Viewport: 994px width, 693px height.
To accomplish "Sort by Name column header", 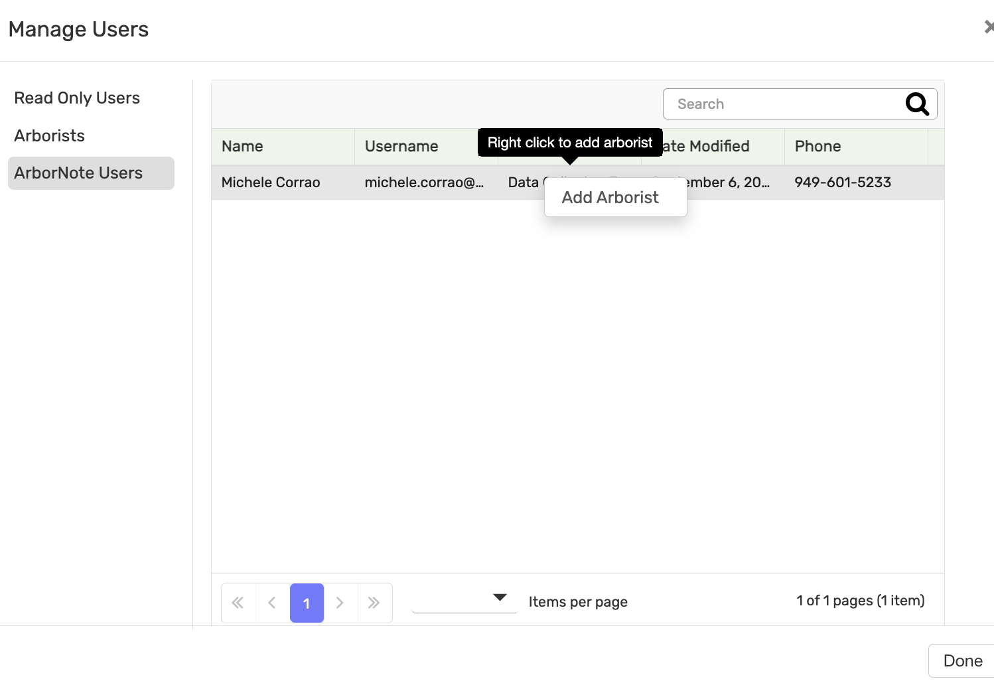I will pos(283,147).
